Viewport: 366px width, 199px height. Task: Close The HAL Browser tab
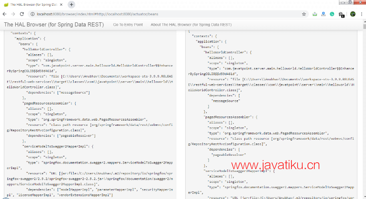pyautogui.click(x=60, y=4)
